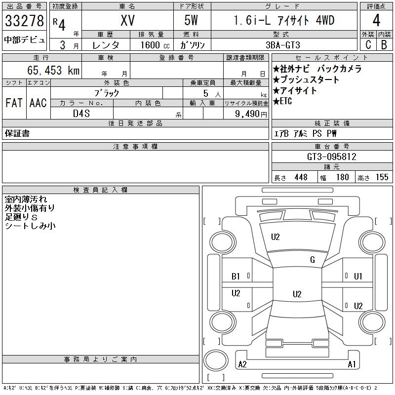Click the sales point ★アイサイト
Image resolution: width=395 pixels, height=395 pixels.
(295, 90)
